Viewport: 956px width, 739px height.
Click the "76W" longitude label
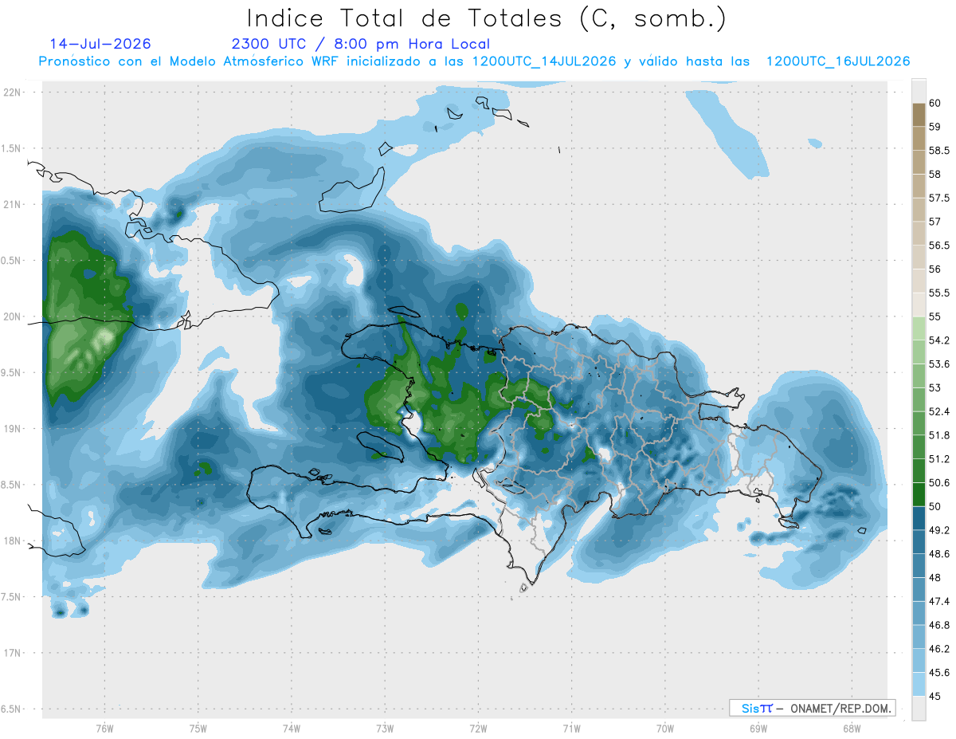click(104, 727)
